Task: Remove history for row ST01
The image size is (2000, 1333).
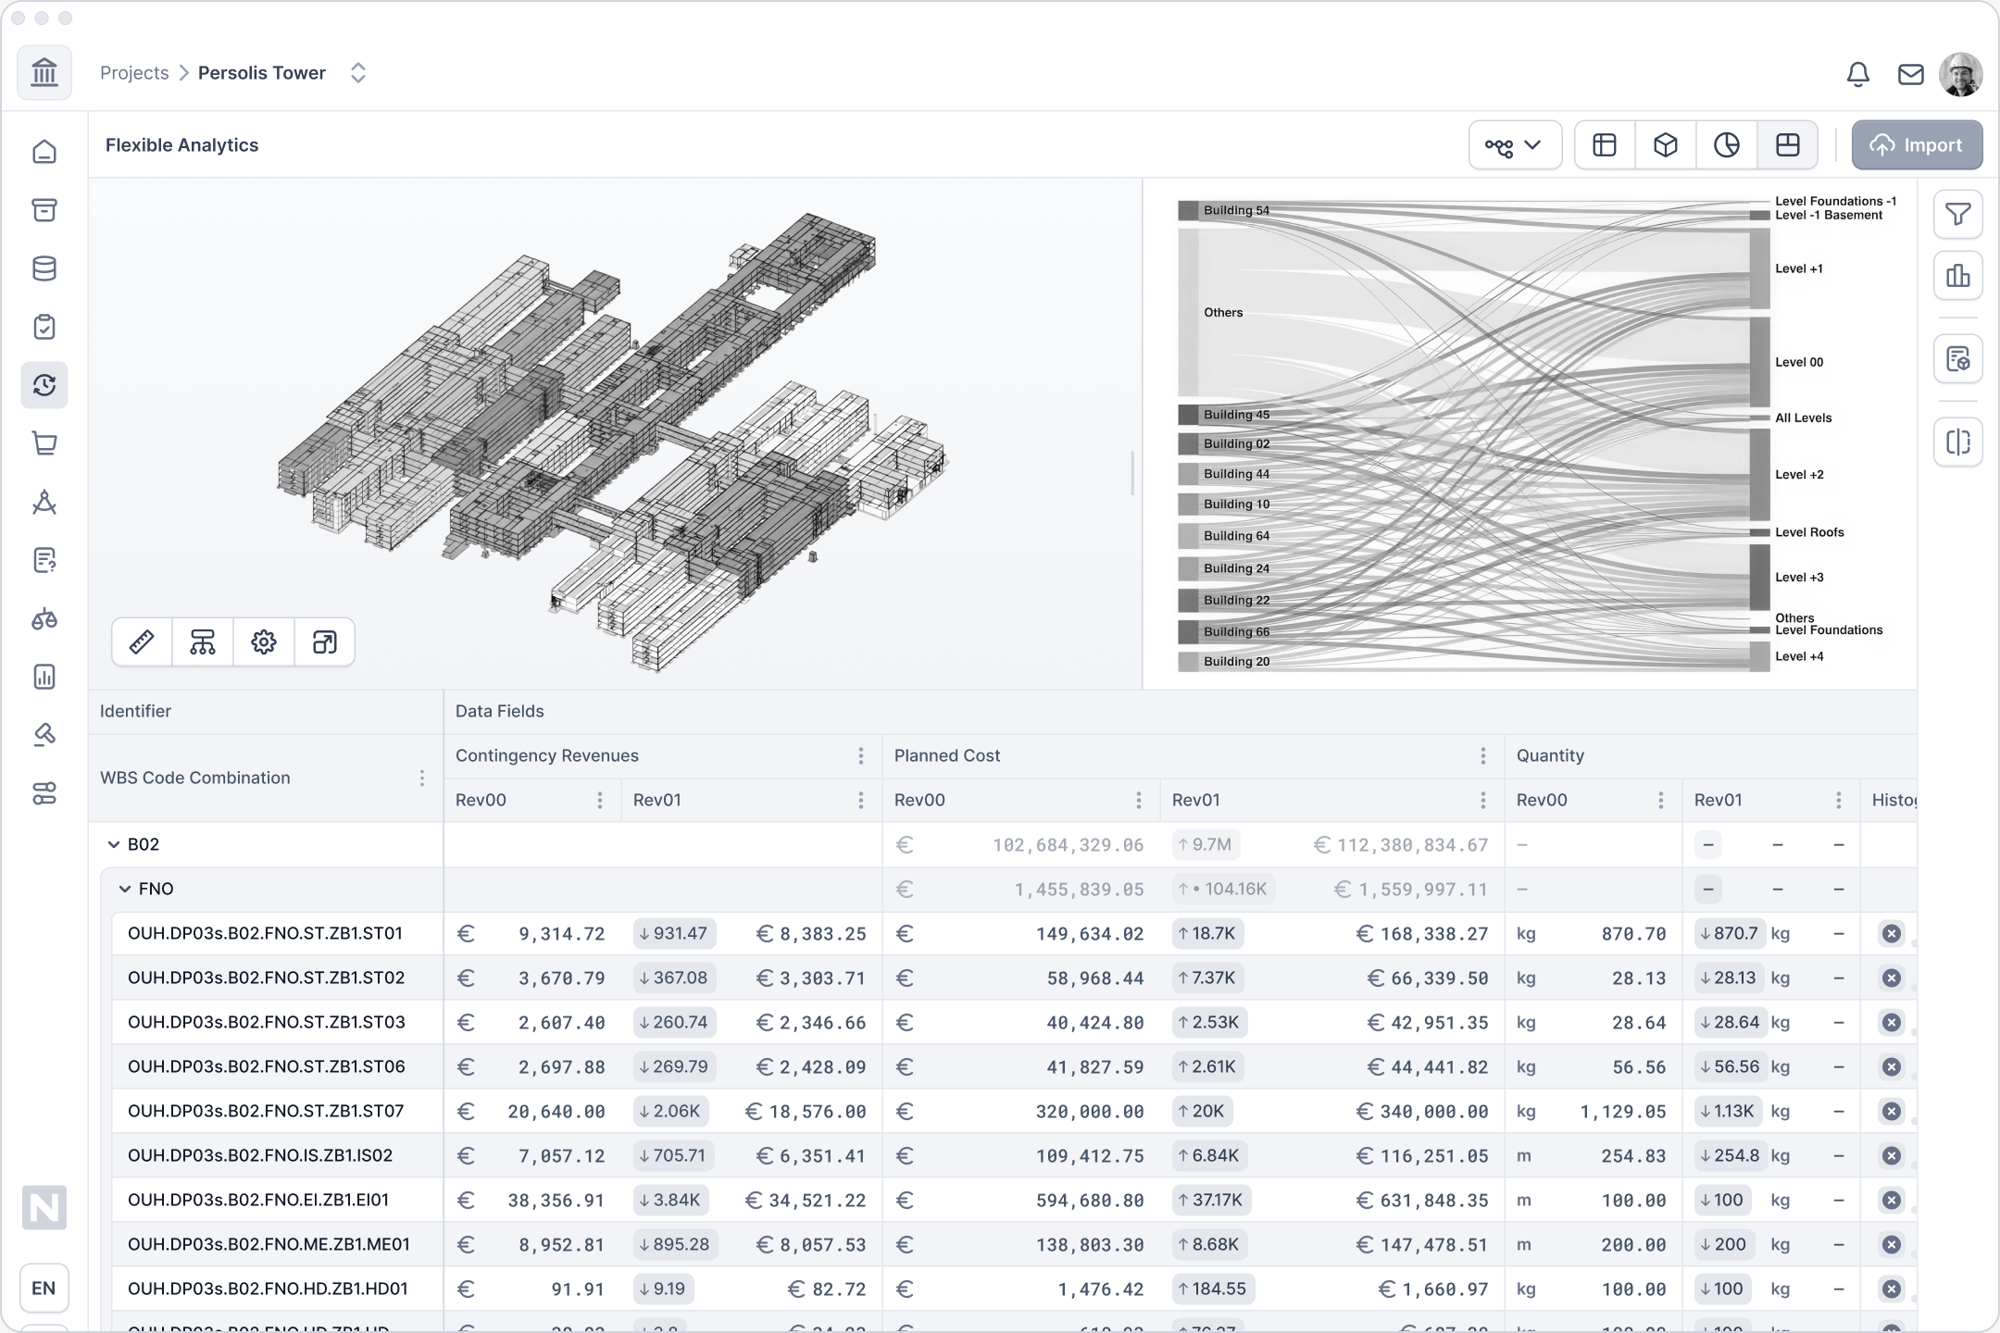Action: point(1892,933)
